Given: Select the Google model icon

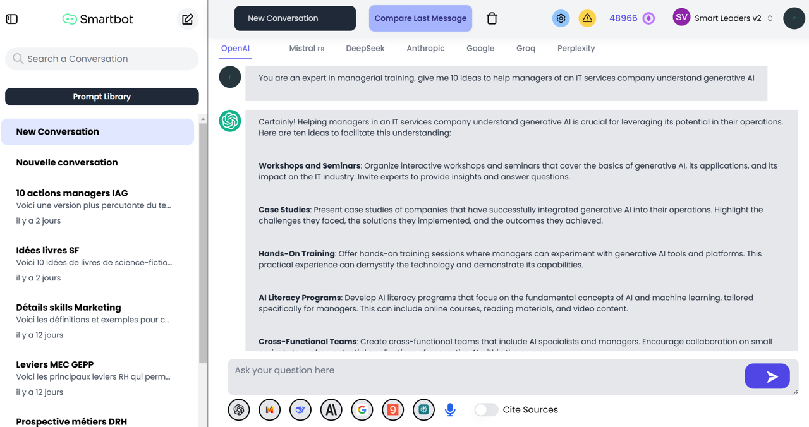Looking at the screenshot, I should (362, 410).
